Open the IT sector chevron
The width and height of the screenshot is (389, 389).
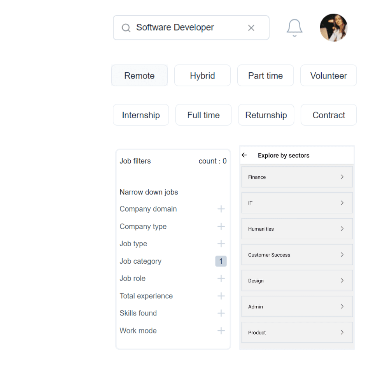[x=342, y=203]
